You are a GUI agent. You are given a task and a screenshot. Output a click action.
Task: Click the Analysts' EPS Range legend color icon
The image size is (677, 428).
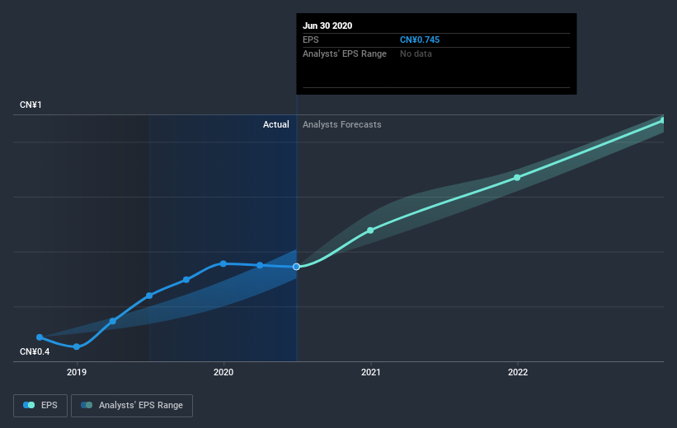(87, 405)
